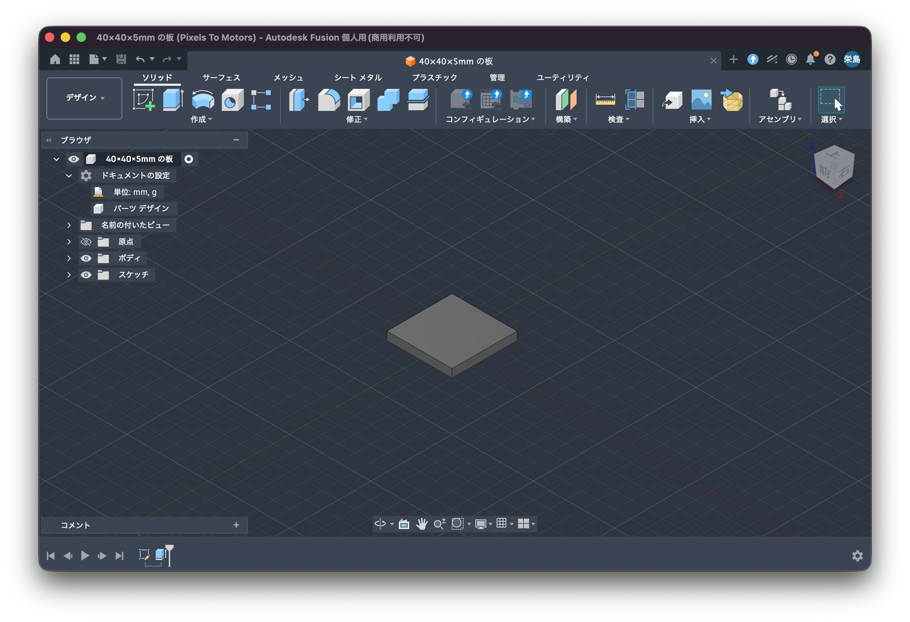Toggle visibility of 40×40×5mm の板 component

click(x=74, y=159)
